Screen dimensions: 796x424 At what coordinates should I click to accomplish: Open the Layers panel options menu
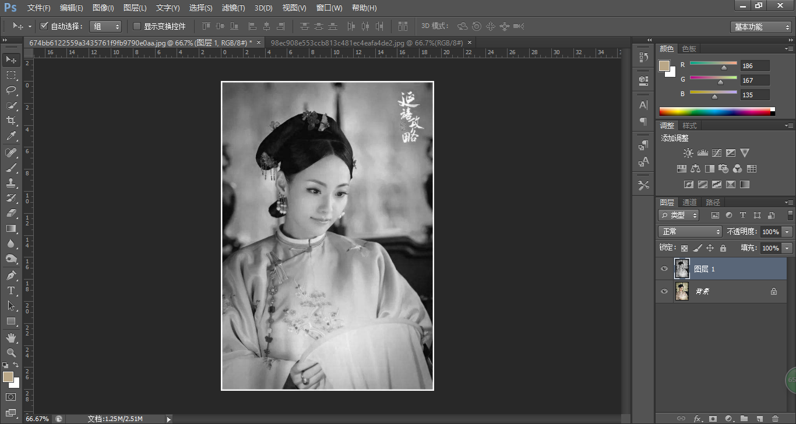789,202
